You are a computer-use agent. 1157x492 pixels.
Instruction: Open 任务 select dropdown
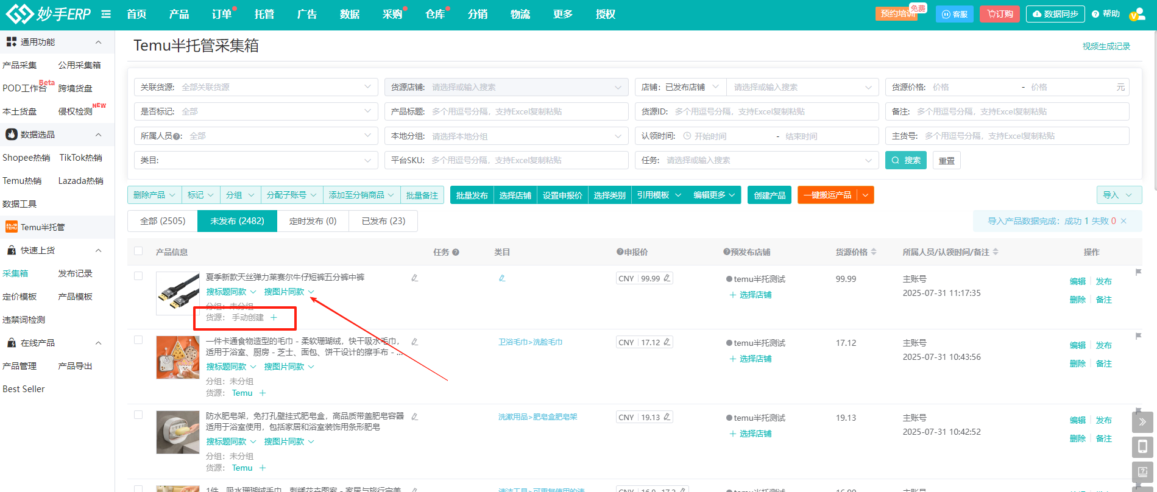757,160
